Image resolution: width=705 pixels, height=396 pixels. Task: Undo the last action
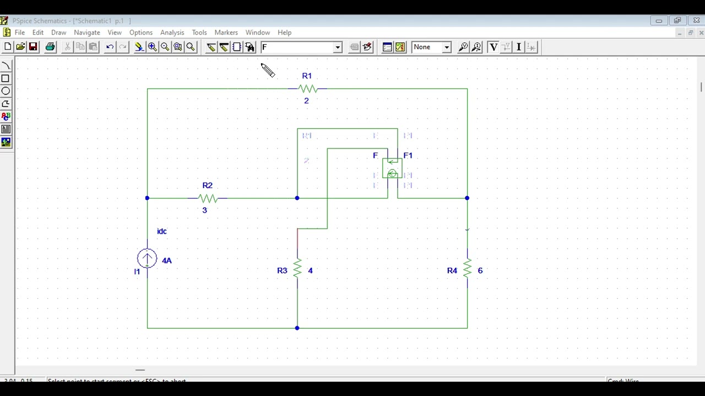click(x=110, y=47)
